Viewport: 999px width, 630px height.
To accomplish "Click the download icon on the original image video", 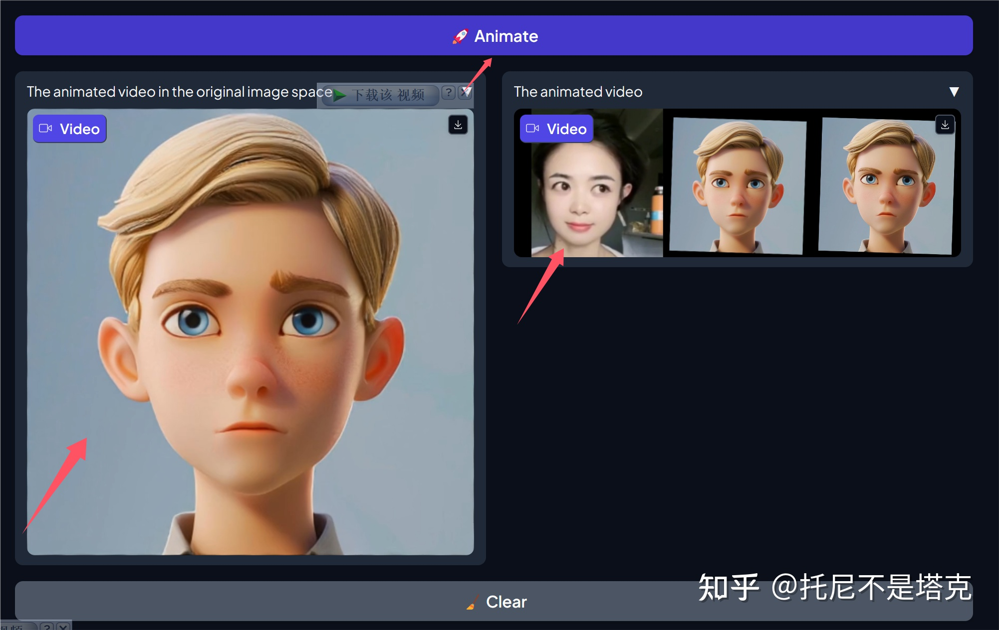I will (x=458, y=125).
